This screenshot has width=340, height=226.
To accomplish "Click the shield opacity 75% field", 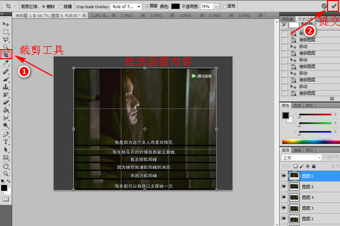I will [207, 6].
